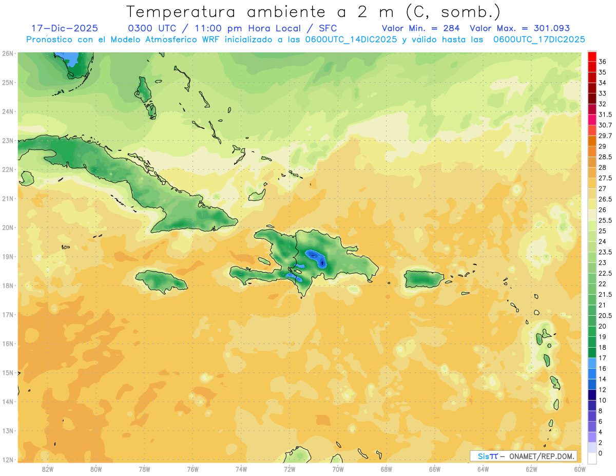Click the 62W longitude axis label
Viewport: 616px width, 476px height.
pos(531,469)
